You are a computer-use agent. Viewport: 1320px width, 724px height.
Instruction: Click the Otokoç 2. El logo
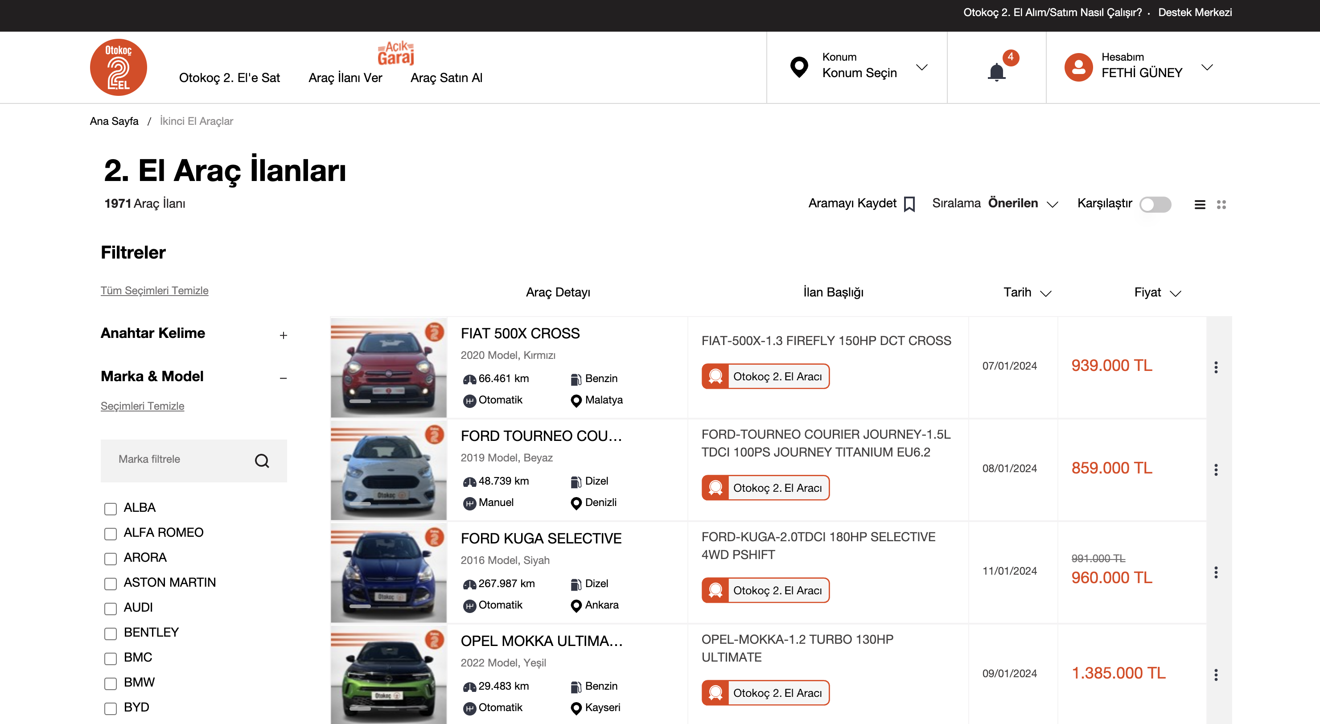pos(119,67)
